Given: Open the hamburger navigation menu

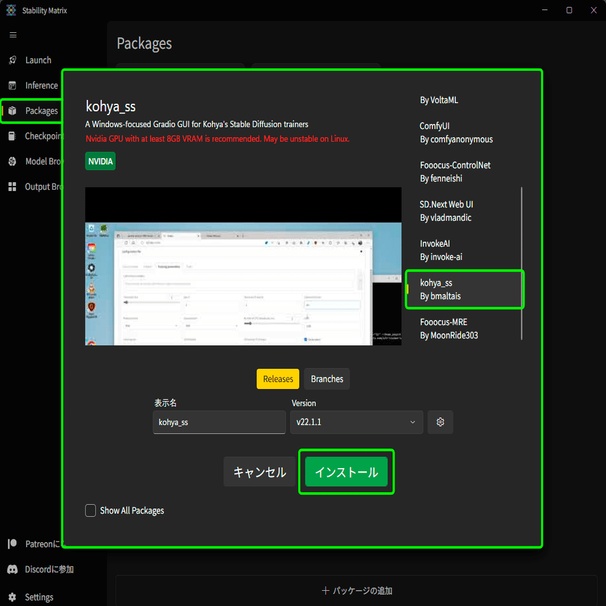Looking at the screenshot, I should (13, 35).
